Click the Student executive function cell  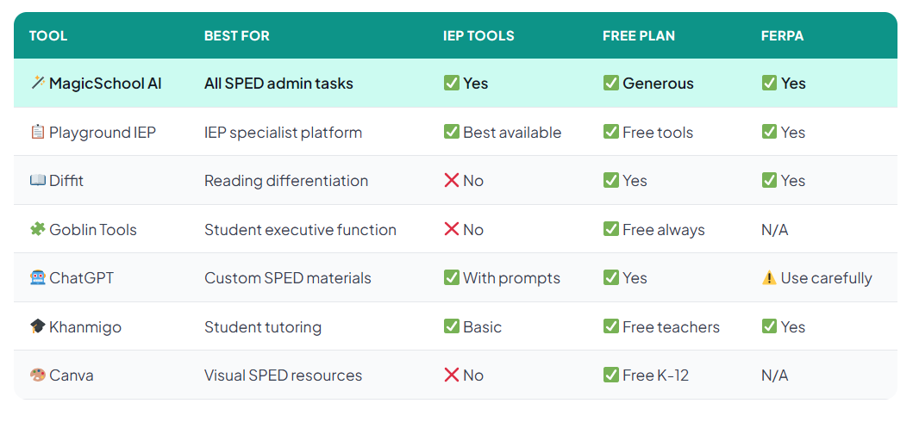(x=300, y=230)
